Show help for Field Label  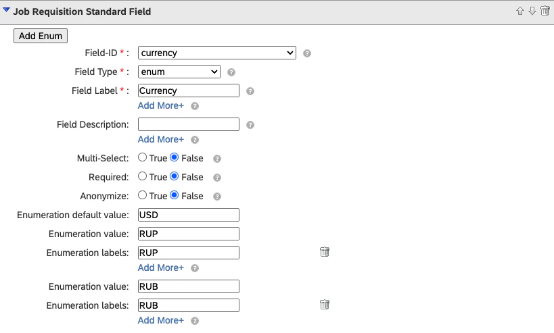(250, 91)
